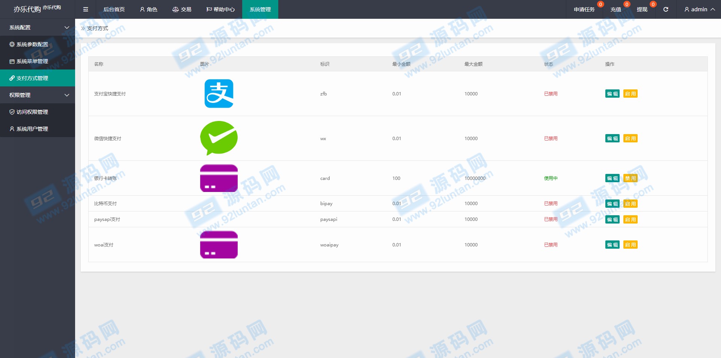This screenshot has width=721, height=358.
Task: Open 提现 notifications
Action: click(x=642, y=9)
